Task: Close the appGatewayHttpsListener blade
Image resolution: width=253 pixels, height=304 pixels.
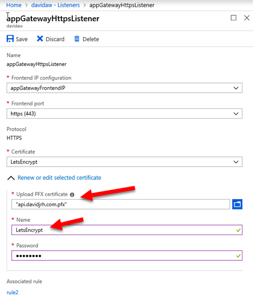Action: pyautogui.click(x=246, y=18)
